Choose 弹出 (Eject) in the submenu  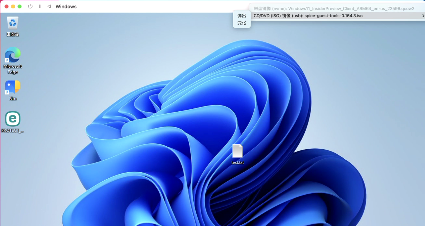[242, 16]
